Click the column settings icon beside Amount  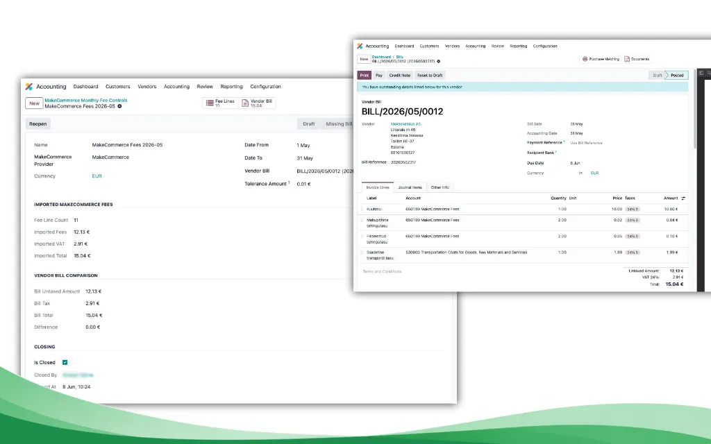(683, 198)
